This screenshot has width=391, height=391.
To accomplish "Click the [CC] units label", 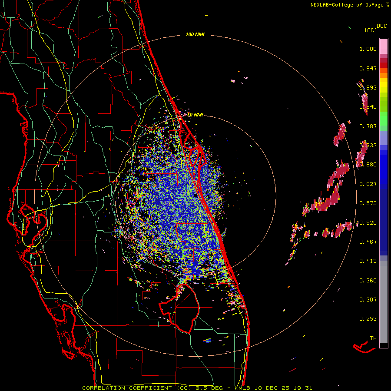I will coord(371,30).
